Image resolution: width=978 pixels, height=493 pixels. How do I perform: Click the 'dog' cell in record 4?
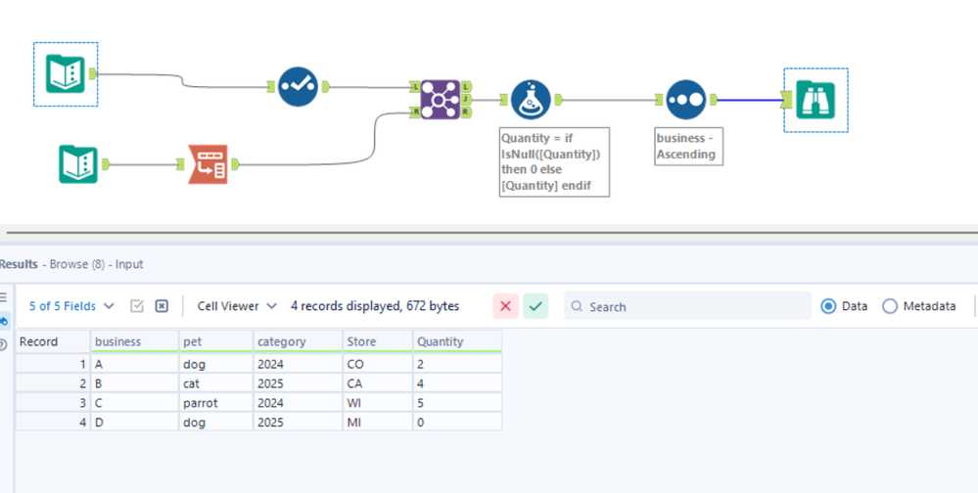tap(215, 422)
